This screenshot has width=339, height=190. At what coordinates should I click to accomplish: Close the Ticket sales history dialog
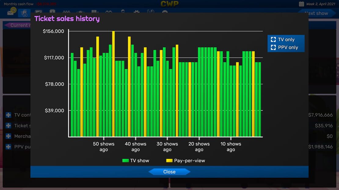point(169,172)
